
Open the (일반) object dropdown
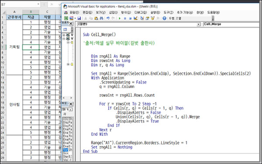pyautogui.click(x=198, y=24)
